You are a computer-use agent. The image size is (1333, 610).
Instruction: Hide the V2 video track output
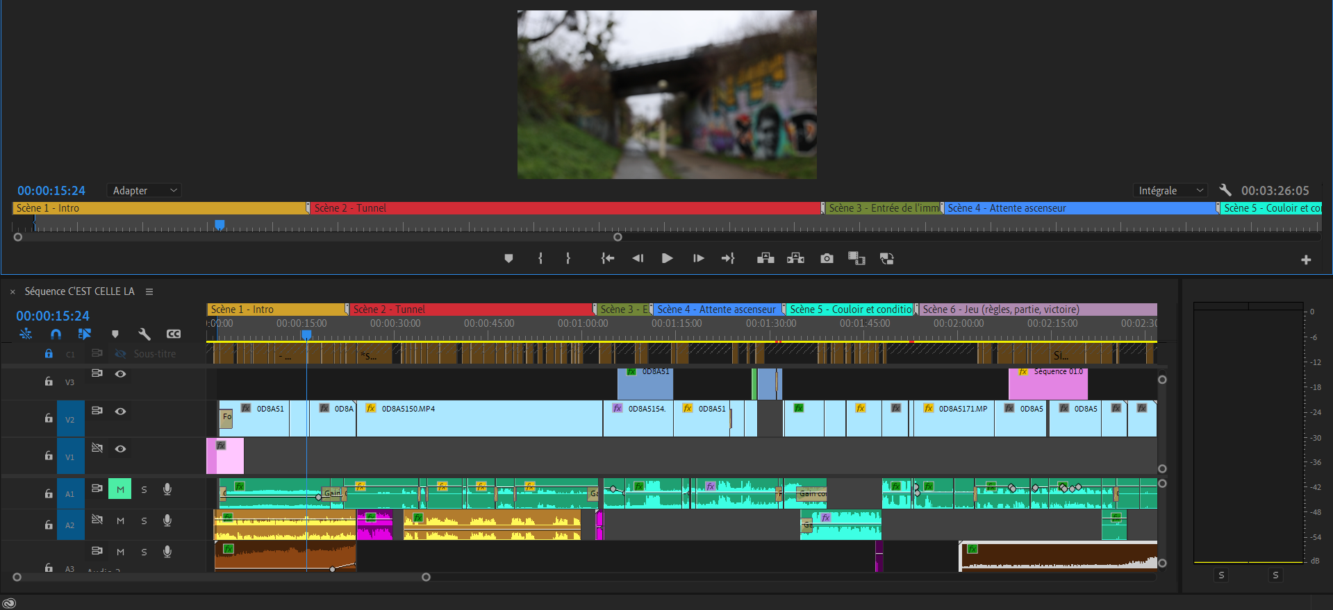coord(120,412)
